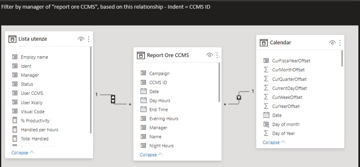360x167 pixels.
Task: Select the Evening Hours field
Action: coord(164,119)
